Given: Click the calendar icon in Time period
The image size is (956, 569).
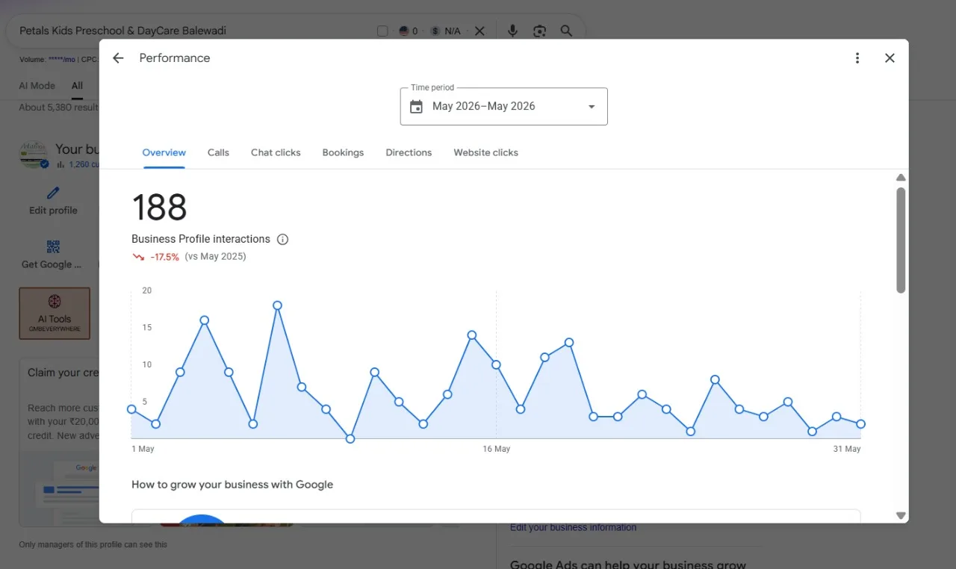Looking at the screenshot, I should [417, 107].
